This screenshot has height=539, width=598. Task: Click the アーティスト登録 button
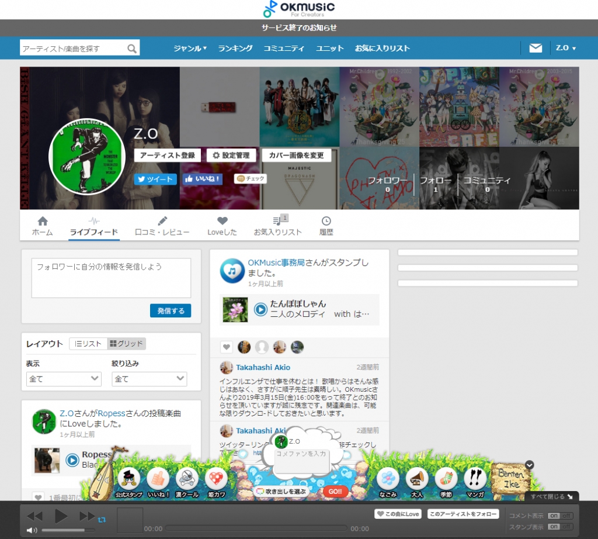tap(168, 155)
